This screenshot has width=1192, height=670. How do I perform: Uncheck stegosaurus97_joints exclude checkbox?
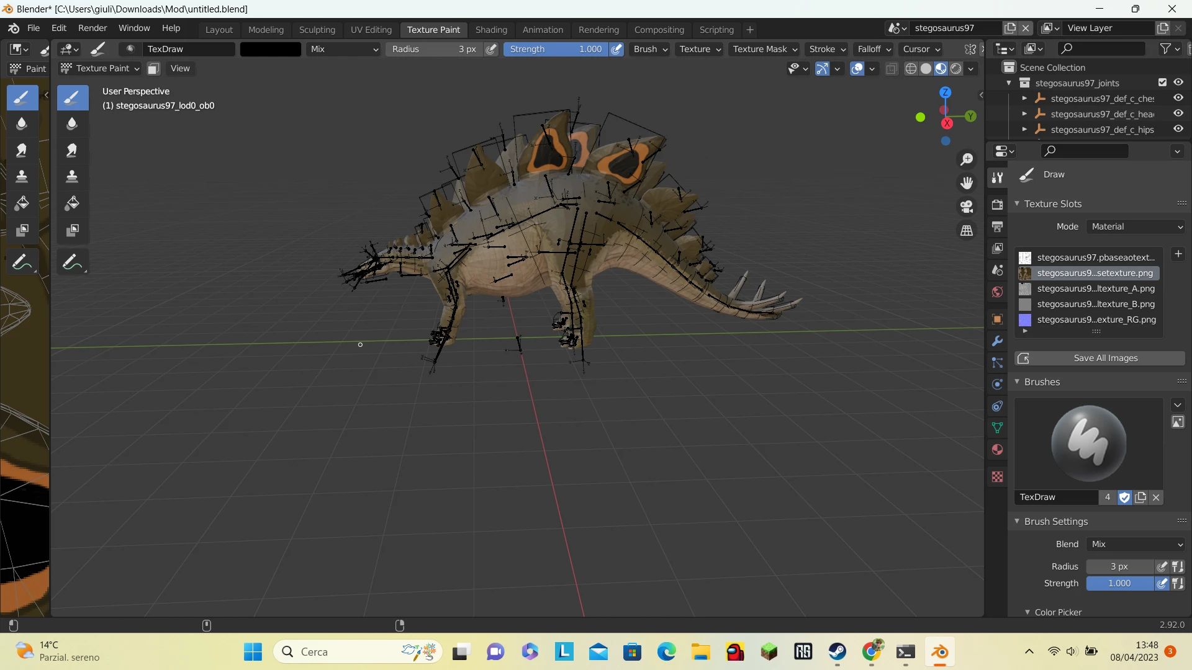pos(1162,83)
